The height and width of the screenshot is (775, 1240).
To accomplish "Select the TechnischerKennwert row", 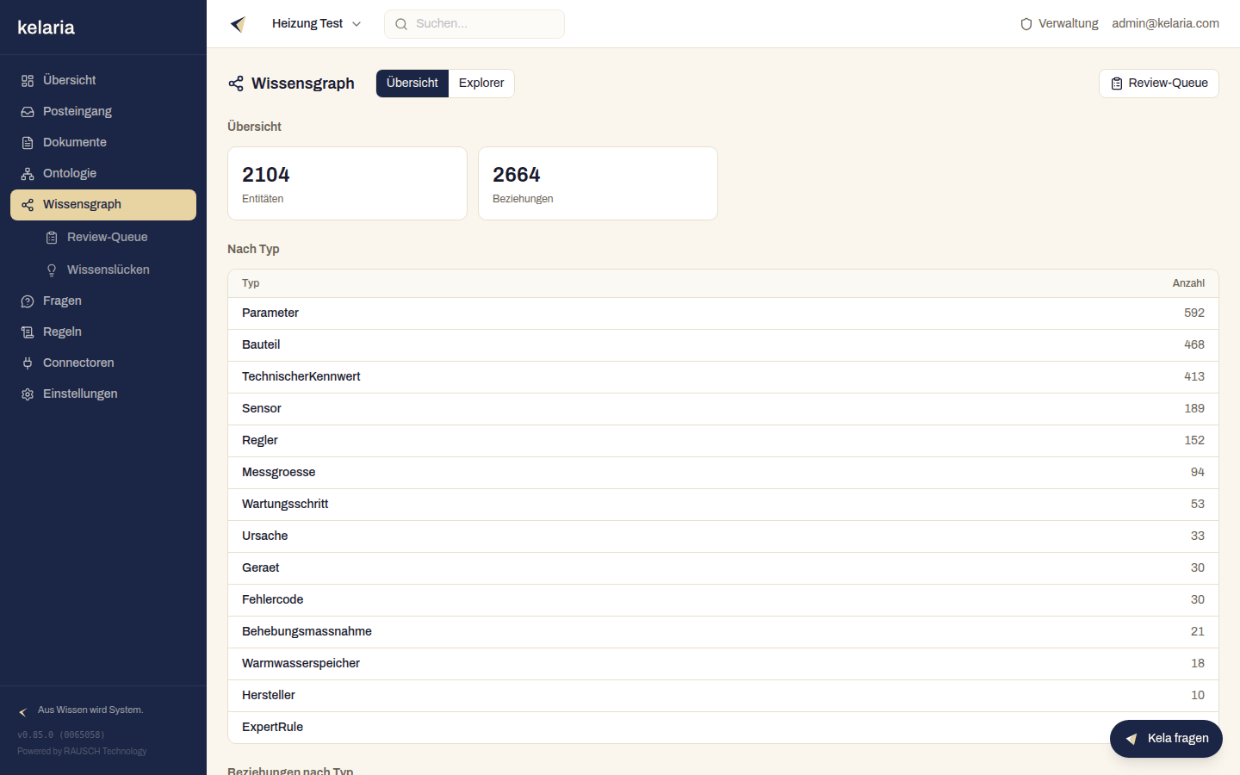I will (723, 377).
